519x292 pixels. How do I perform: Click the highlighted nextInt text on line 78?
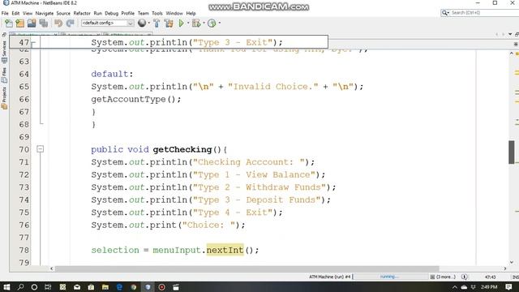(x=225, y=250)
